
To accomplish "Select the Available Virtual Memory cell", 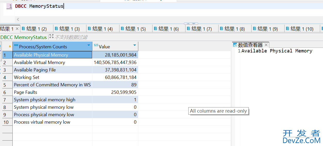I will point(52,62).
